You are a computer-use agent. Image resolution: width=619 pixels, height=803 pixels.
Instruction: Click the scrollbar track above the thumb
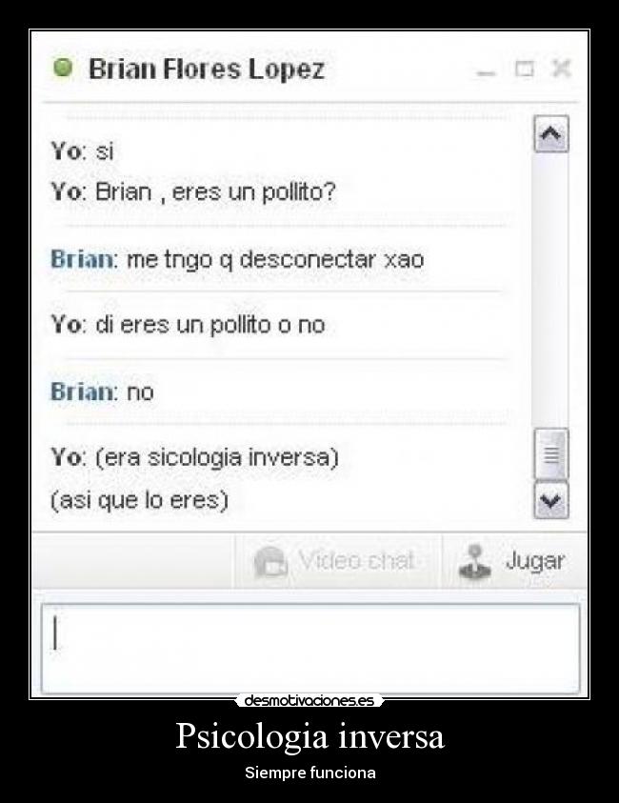coord(550,290)
